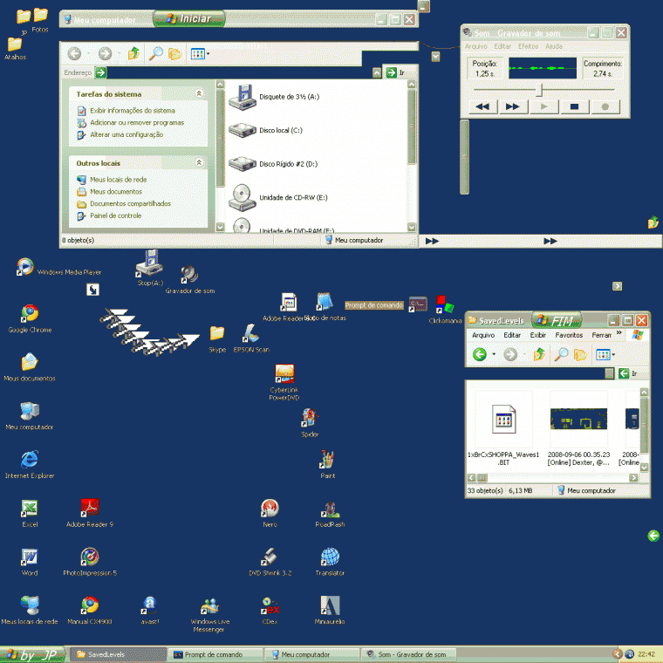The height and width of the screenshot is (663, 663).
Task: Click Exibir informações do sistema link
Action: [133, 111]
